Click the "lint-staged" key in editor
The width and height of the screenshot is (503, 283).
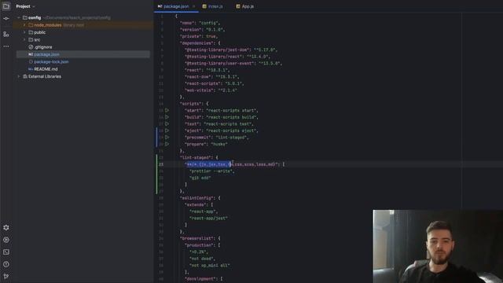pos(195,157)
